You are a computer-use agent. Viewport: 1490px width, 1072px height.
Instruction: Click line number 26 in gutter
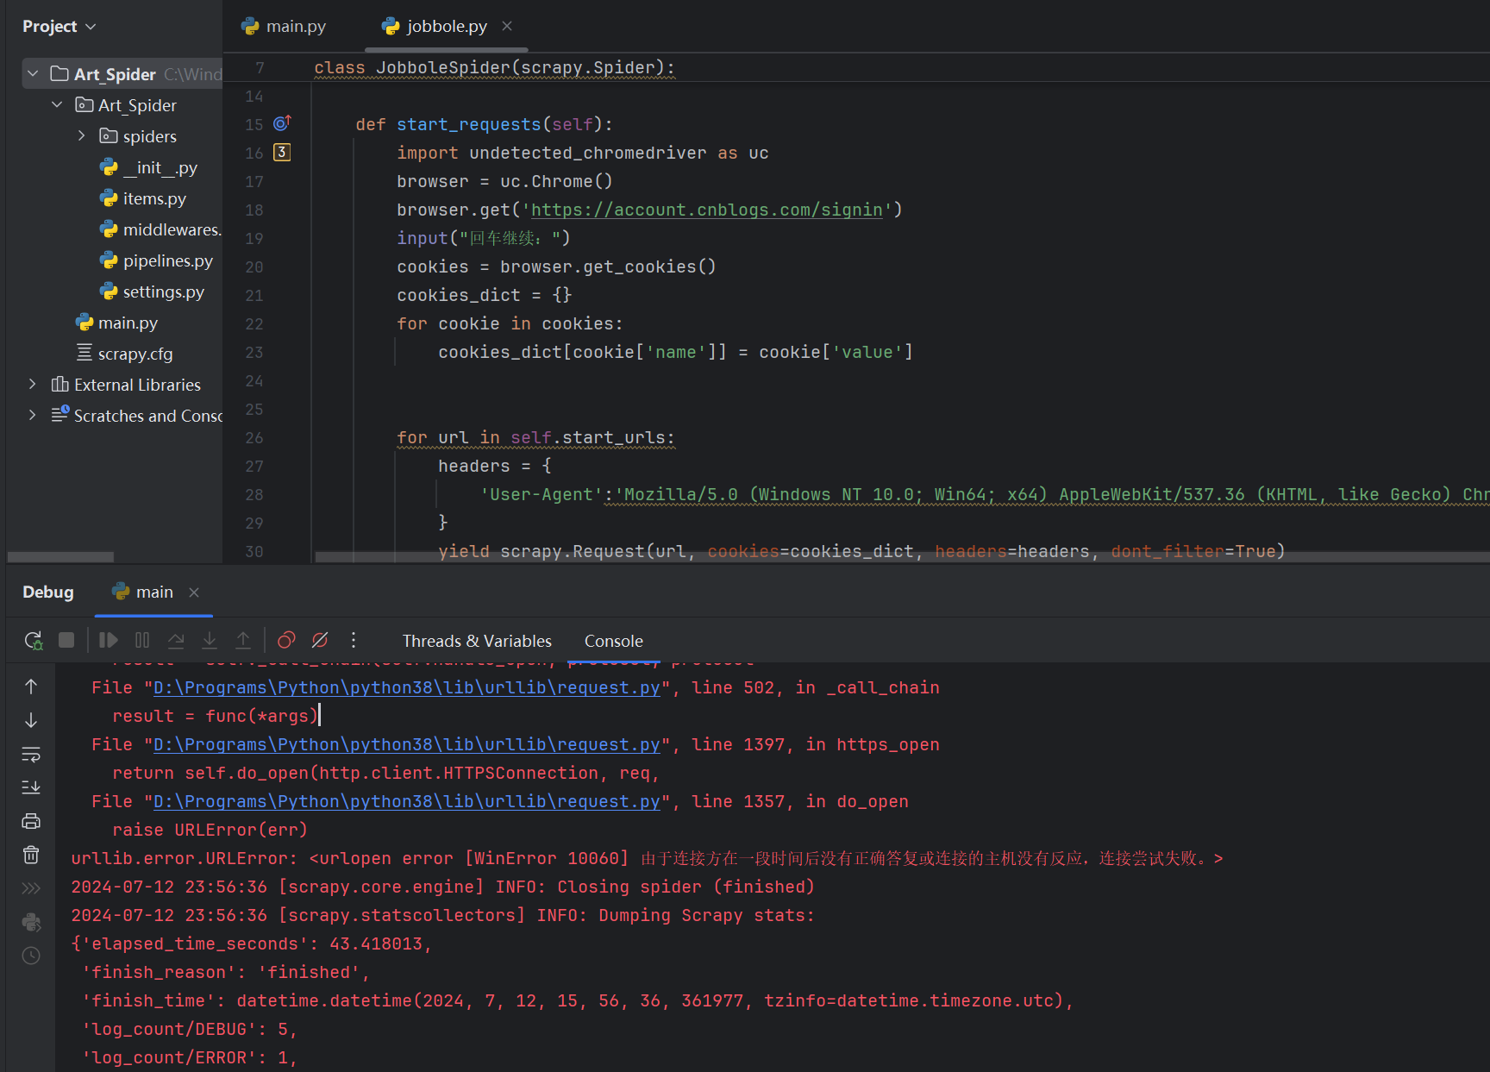254,437
